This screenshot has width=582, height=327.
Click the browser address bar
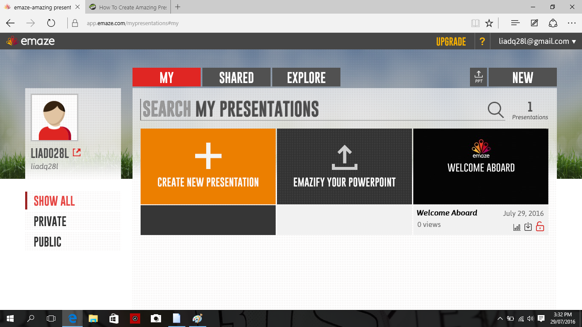point(273,23)
